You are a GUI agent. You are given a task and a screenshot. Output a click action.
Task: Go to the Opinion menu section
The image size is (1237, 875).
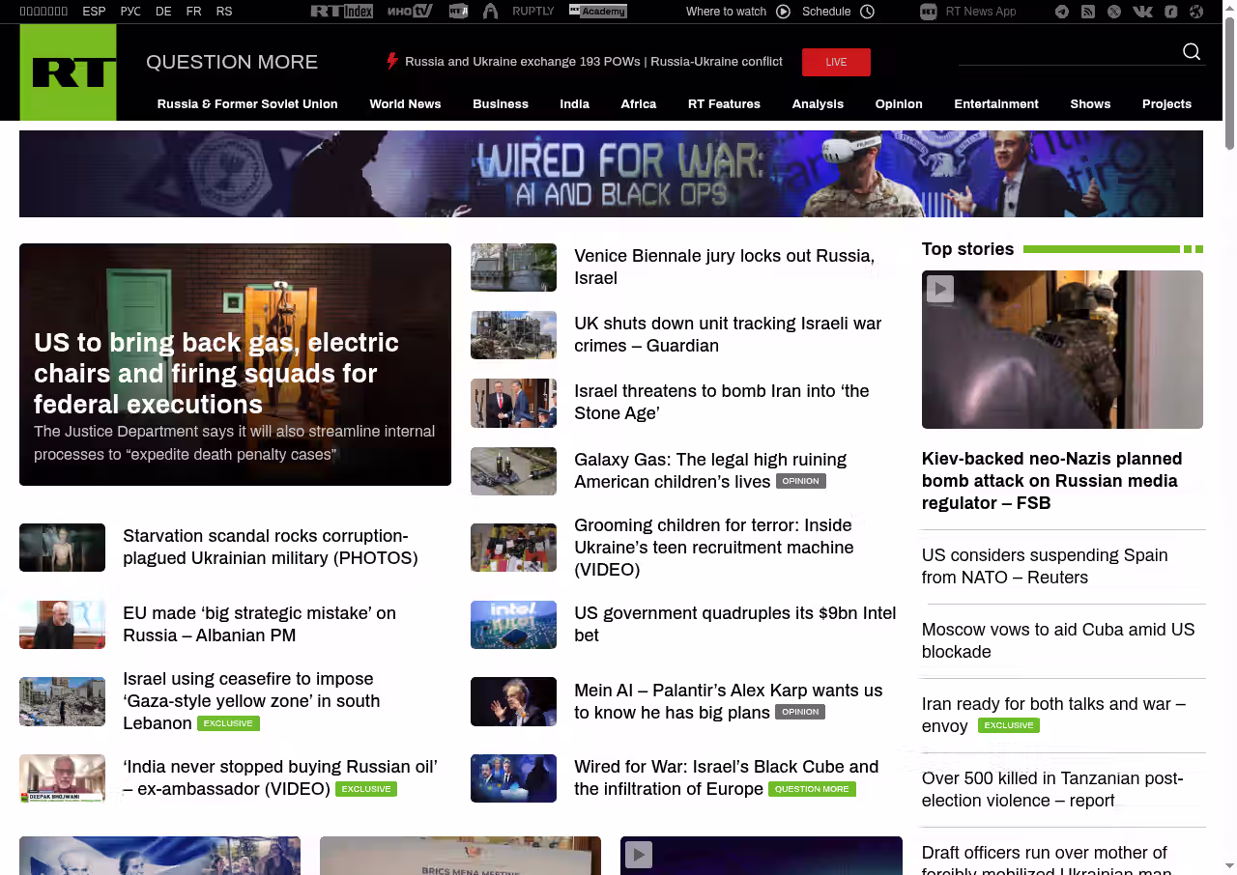pos(899,104)
